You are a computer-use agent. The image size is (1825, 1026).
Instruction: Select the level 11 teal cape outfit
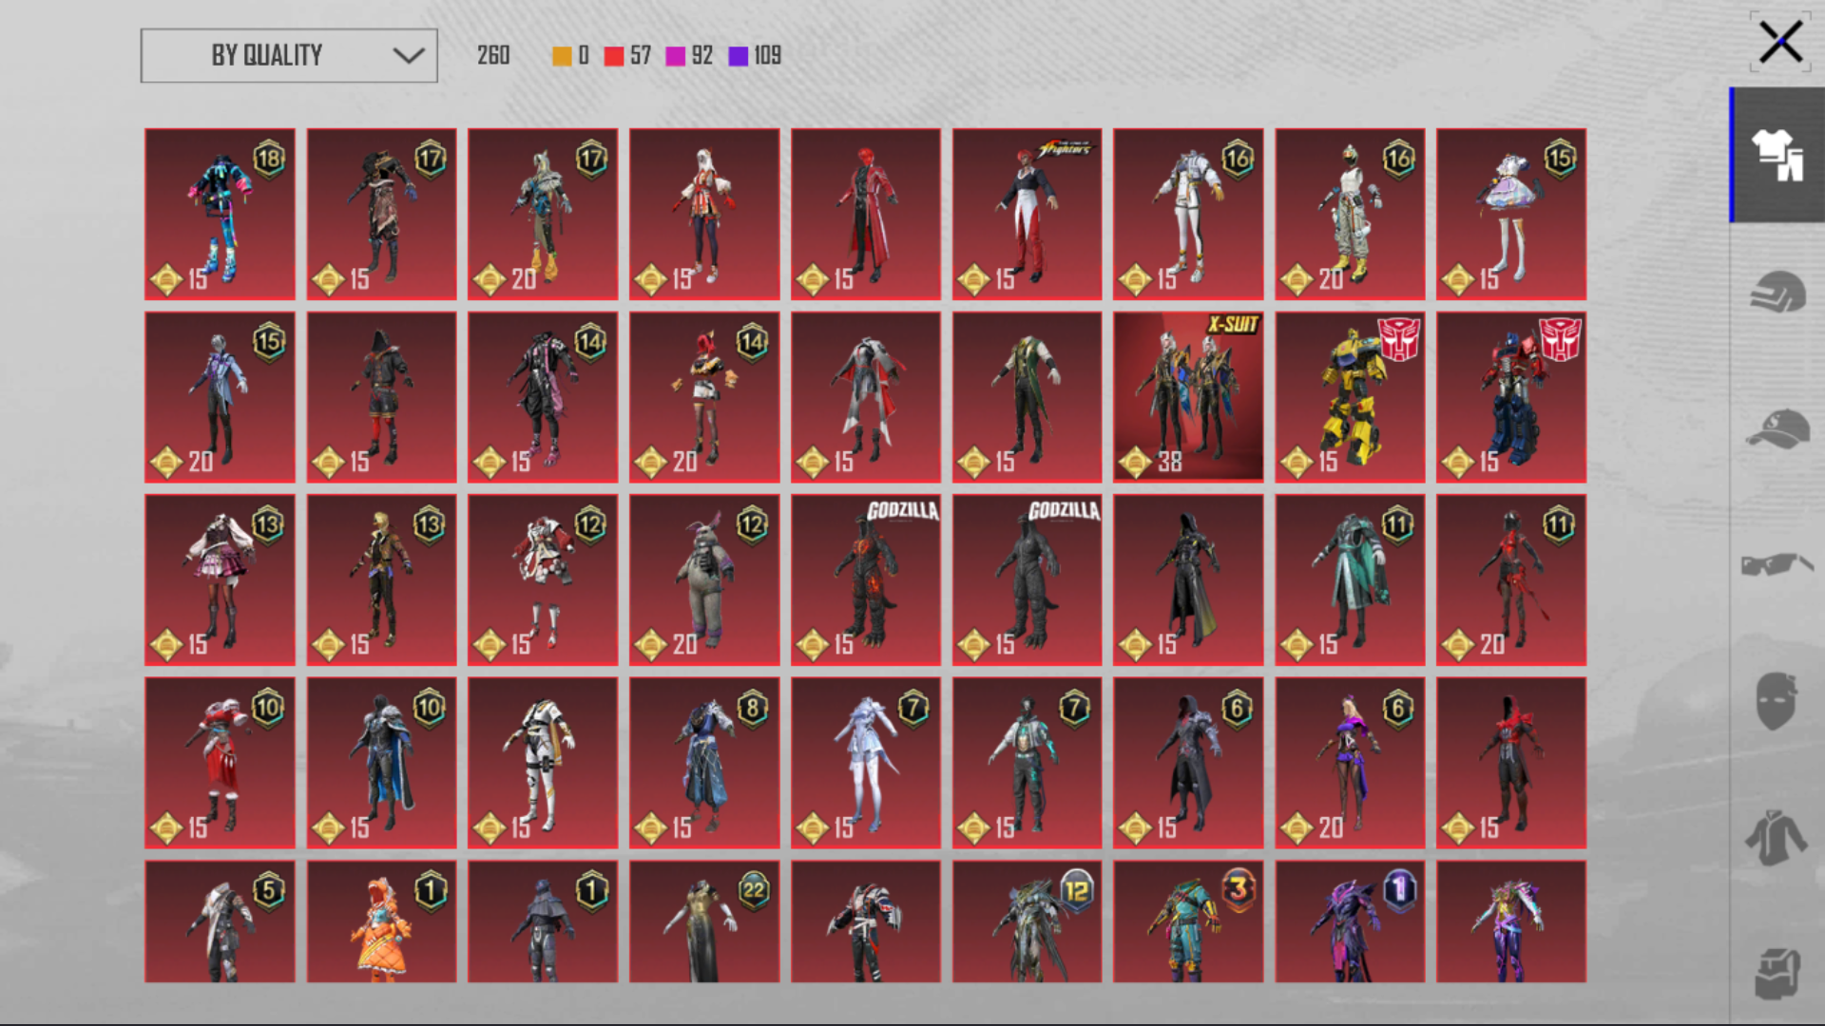click(x=1350, y=580)
